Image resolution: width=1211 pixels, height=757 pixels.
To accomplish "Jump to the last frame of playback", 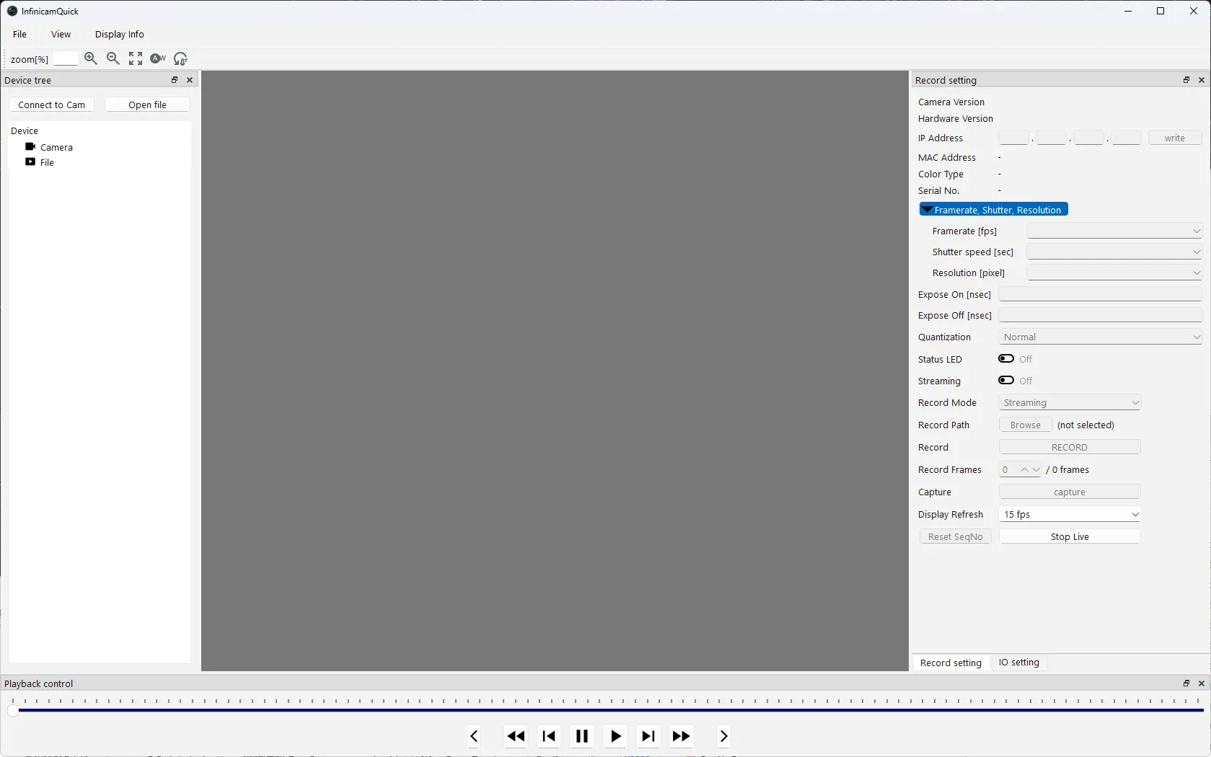I will pyautogui.click(x=648, y=736).
